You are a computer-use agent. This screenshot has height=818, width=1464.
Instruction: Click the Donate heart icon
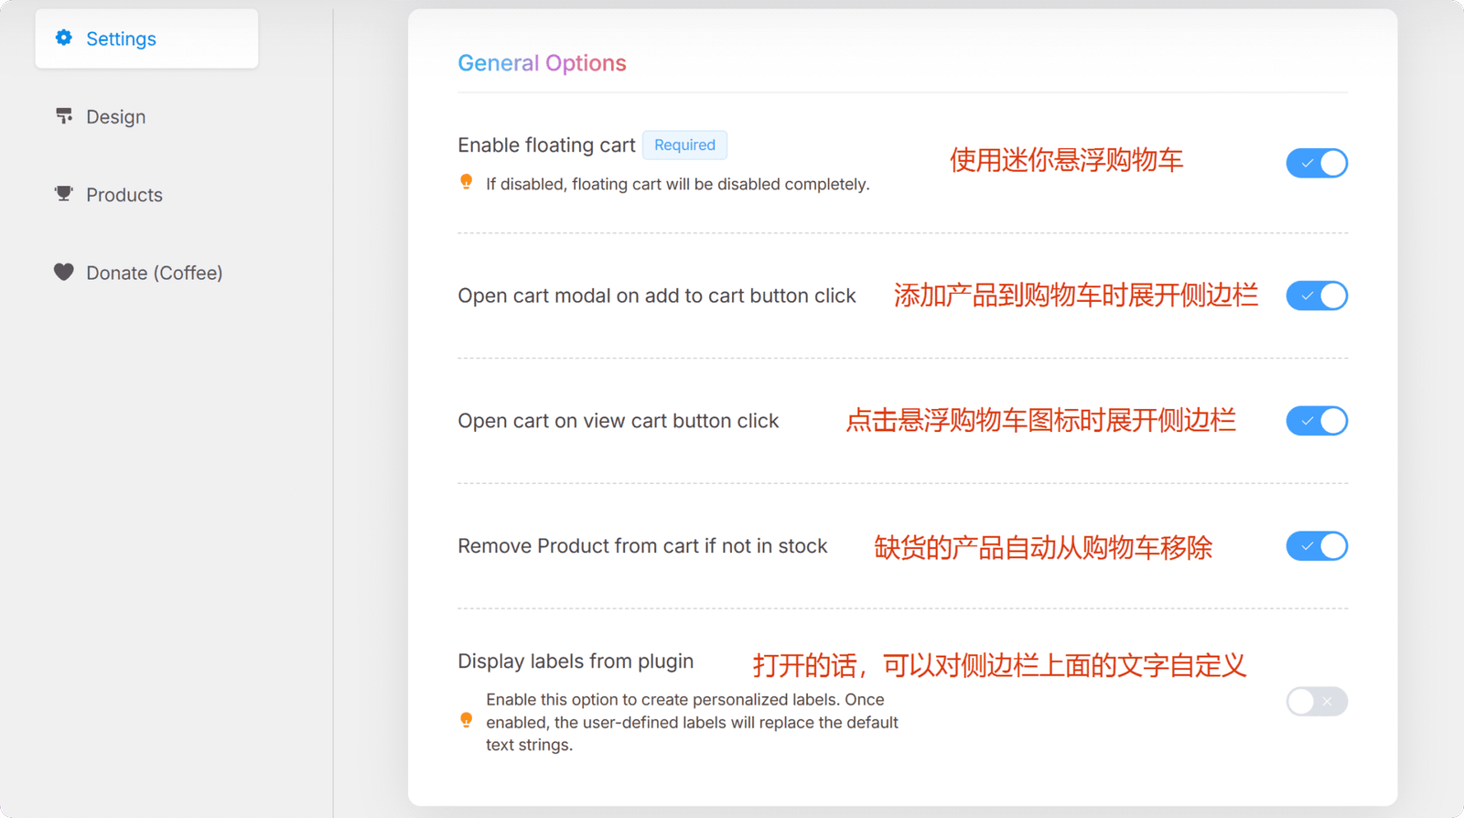point(63,272)
